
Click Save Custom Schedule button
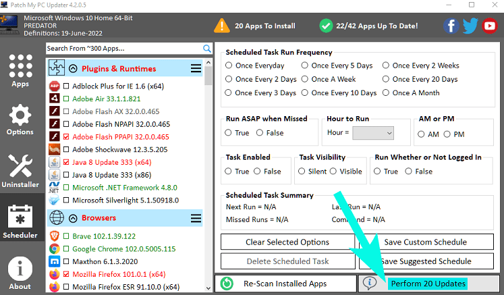426,242
